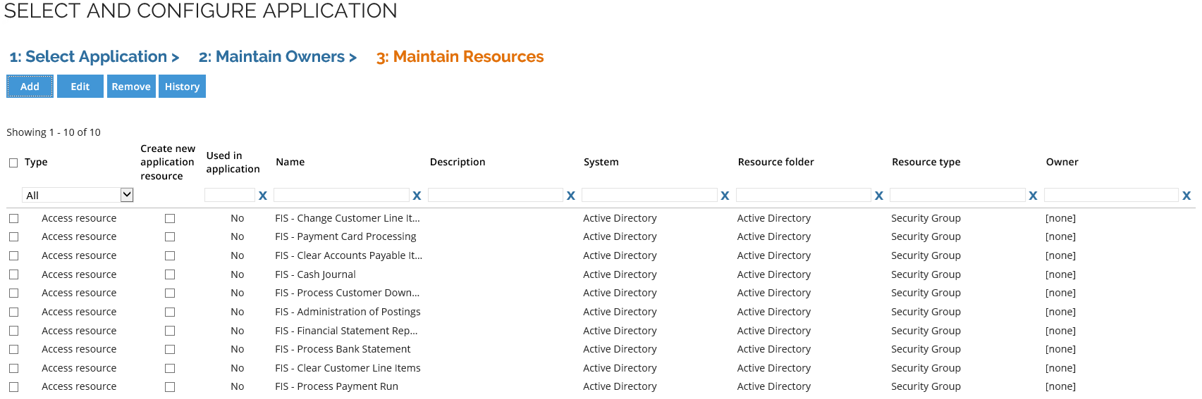This screenshot has width=1202, height=399.
Task: Open the History view
Action: click(x=182, y=87)
